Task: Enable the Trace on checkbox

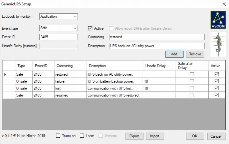Action: [x=58, y=136]
